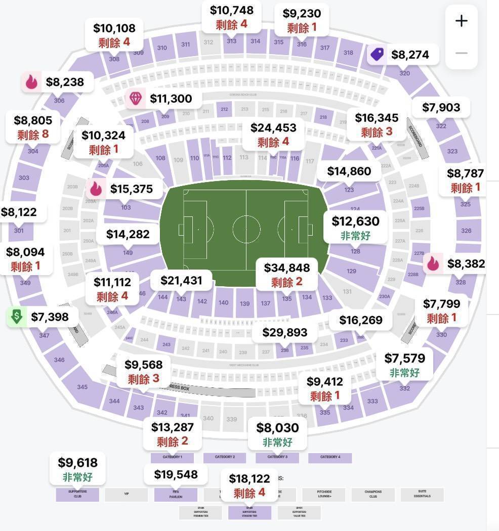Image resolution: width=499 pixels, height=531 pixels.
Task: Open the $24,453 listing with 4 remaining
Action: (x=273, y=135)
